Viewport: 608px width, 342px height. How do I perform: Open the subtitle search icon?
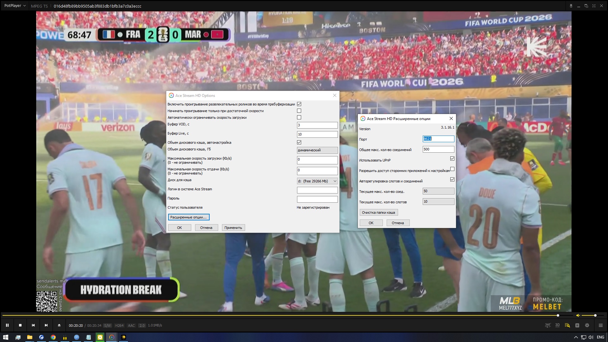pyautogui.click(x=567, y=325)
